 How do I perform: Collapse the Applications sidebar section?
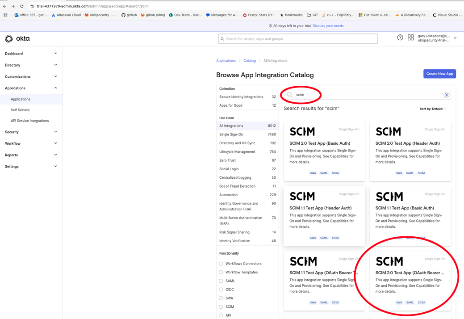click(x=31, y=88)
